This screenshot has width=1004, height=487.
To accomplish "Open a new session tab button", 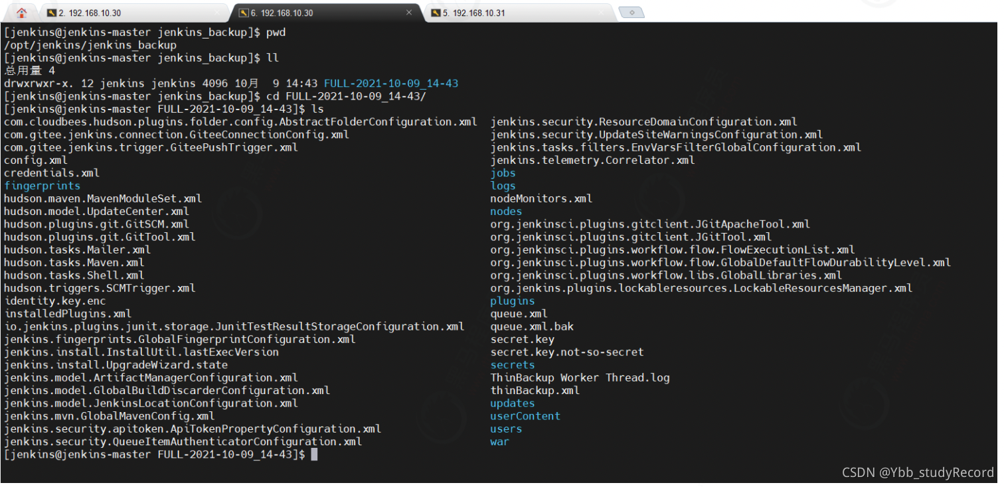I will tap(631, 13).
